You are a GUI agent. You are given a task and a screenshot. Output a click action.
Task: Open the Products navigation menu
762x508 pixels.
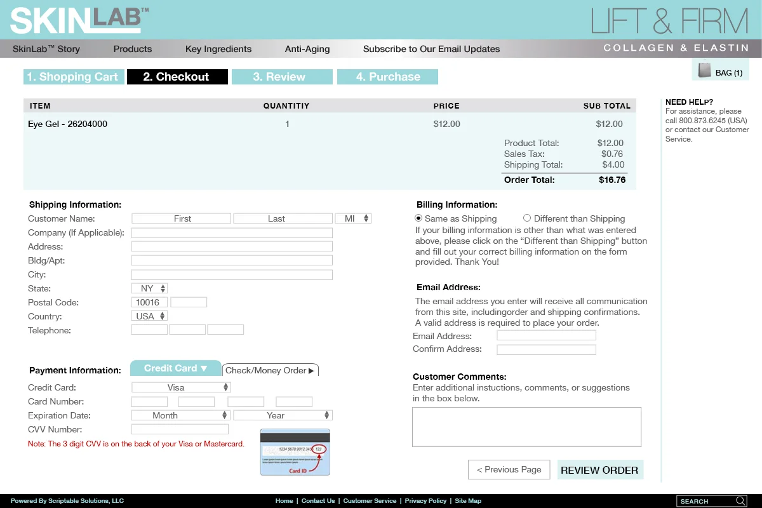tap(132, 48)
